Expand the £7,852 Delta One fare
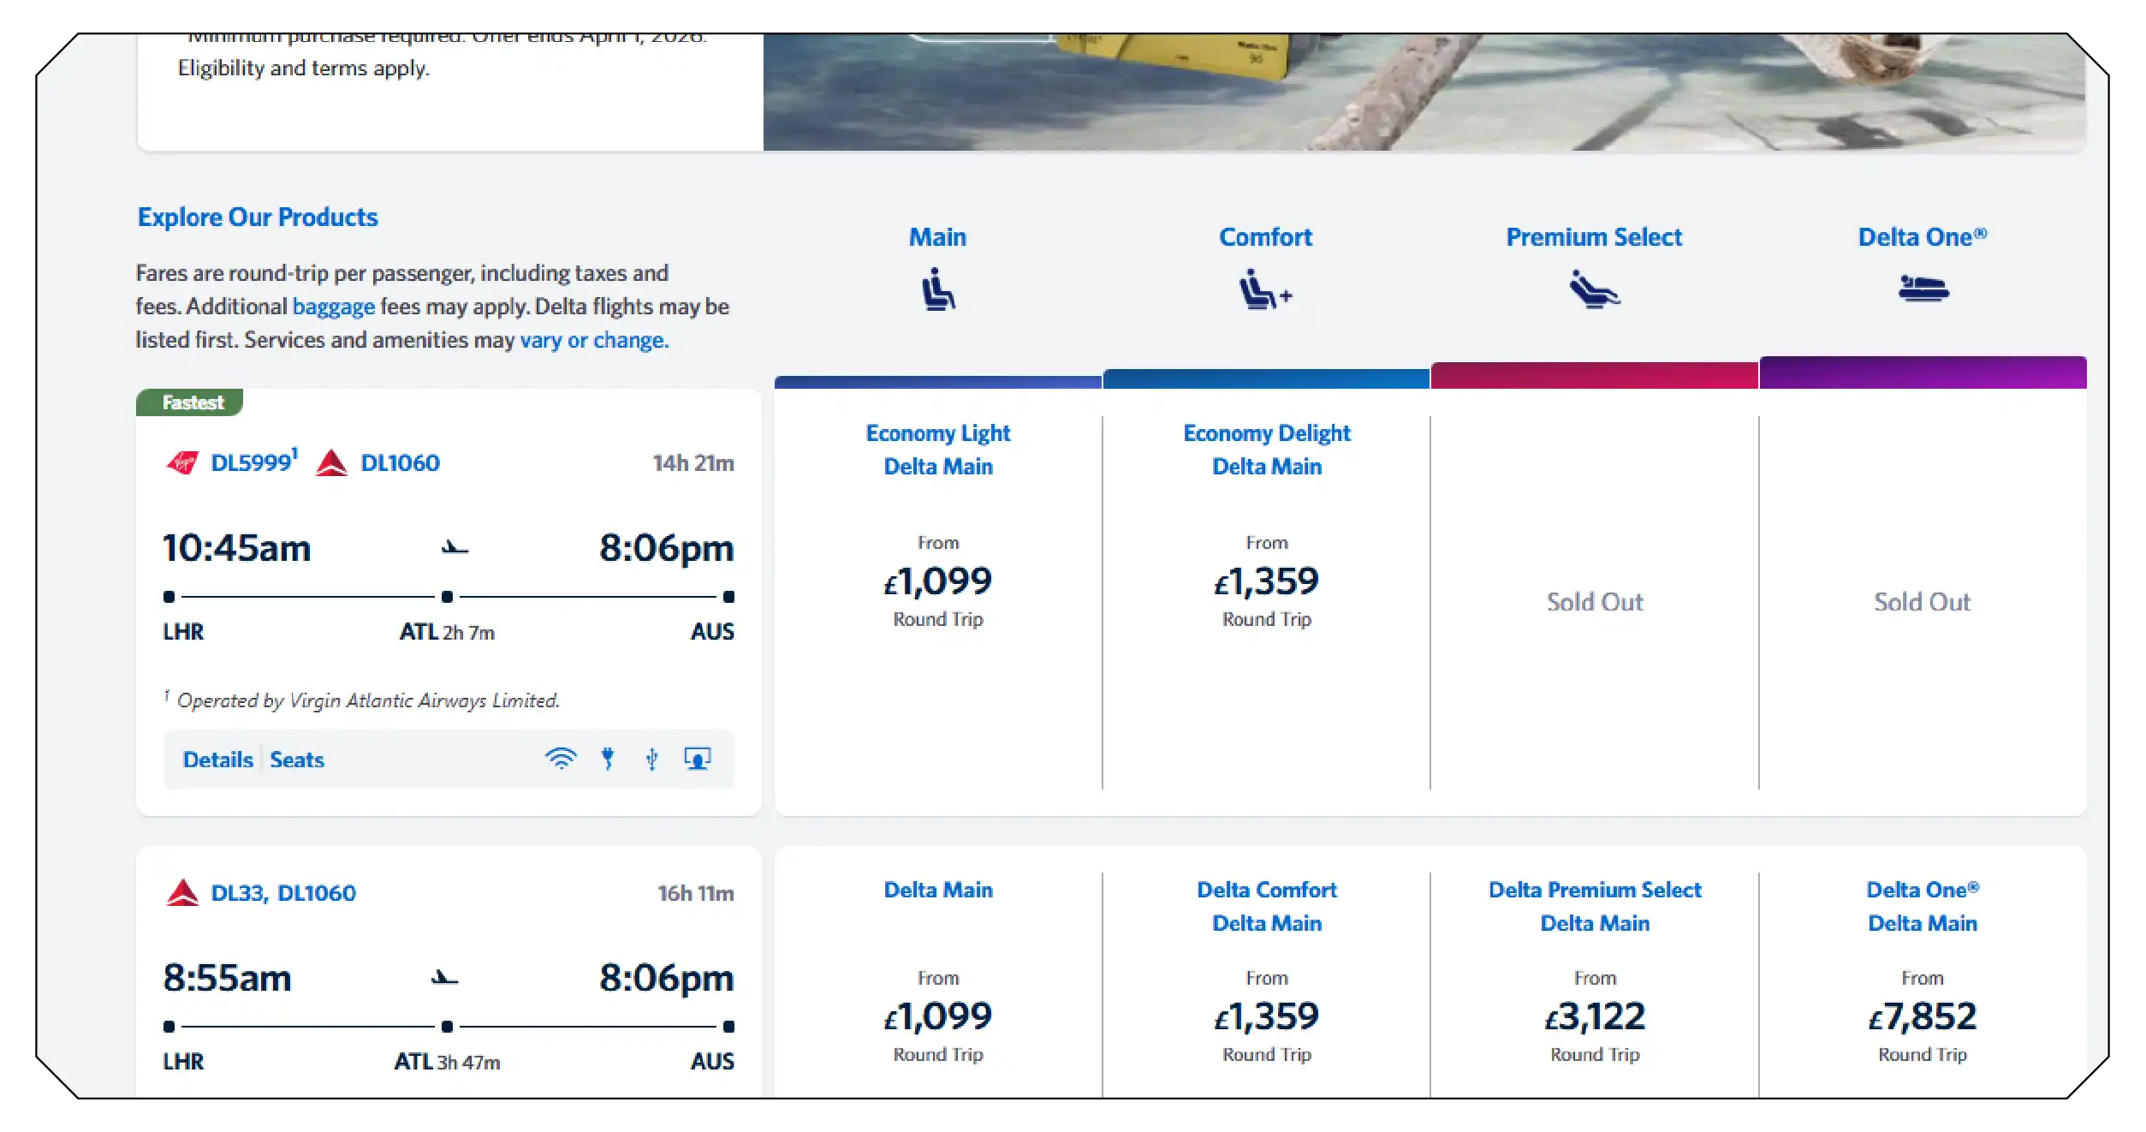Screen dimensions: 2146x1132 pos(1923,1016)
